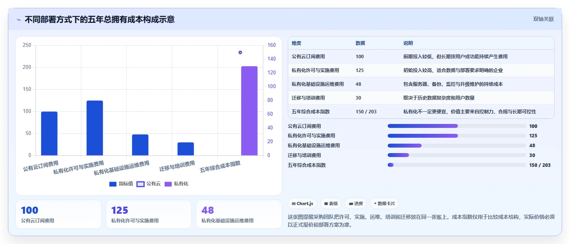Viewport: 570px width, 244px height.
Task: Click the footnote paragraph about 采购团队
Action: [x=421, y=221]
